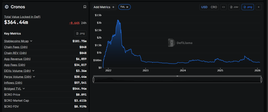The image size is (268, 112).
Task: Click the right handle of time range slider
Action: [261, 80]
